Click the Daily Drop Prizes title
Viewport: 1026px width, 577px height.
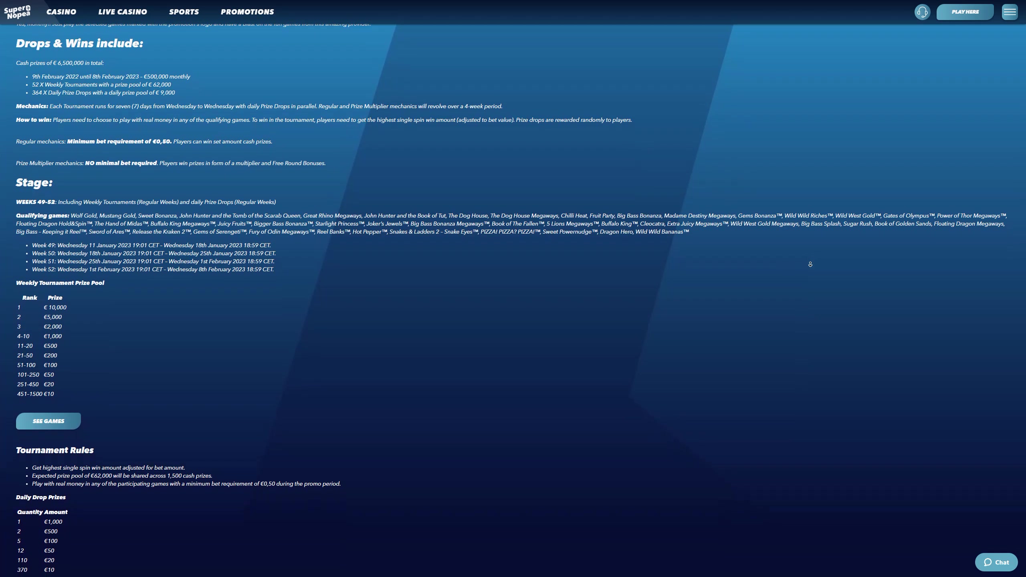(x=41, y=497)
